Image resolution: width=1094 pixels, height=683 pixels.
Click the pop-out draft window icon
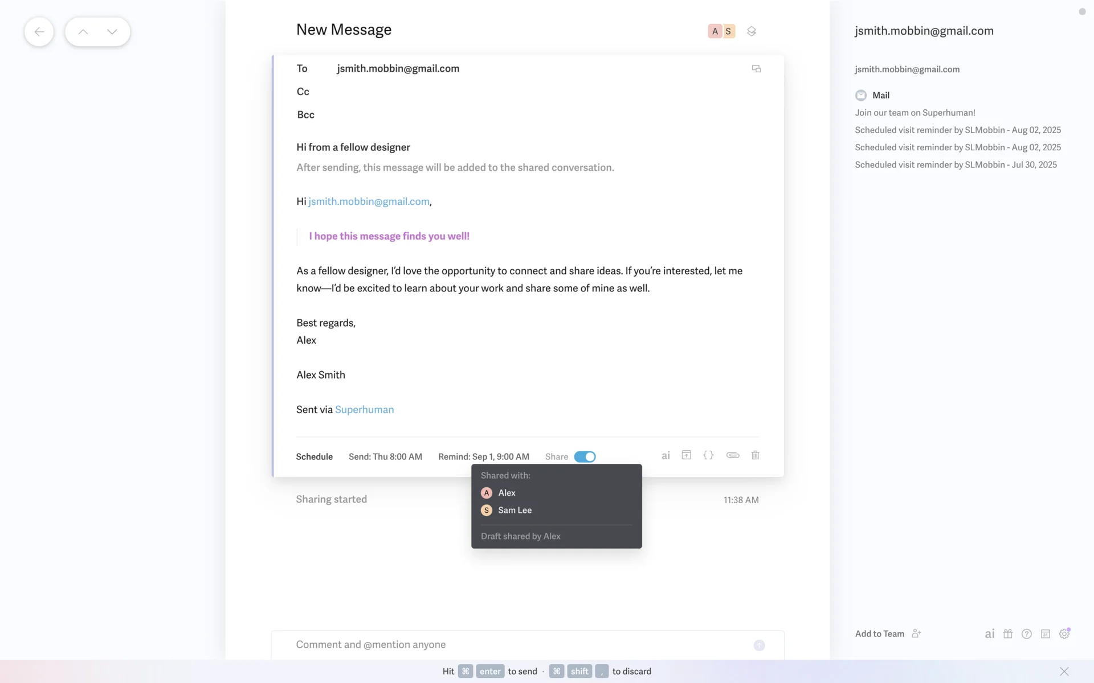coord(756,69)
